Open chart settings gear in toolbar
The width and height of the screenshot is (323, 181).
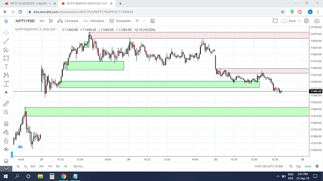[x=306, y=21]
